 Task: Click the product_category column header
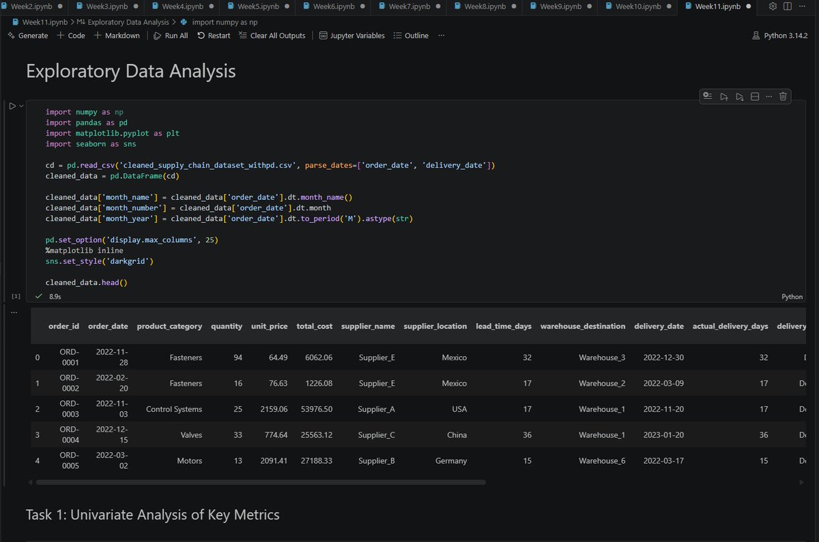[x=169, y=326]
